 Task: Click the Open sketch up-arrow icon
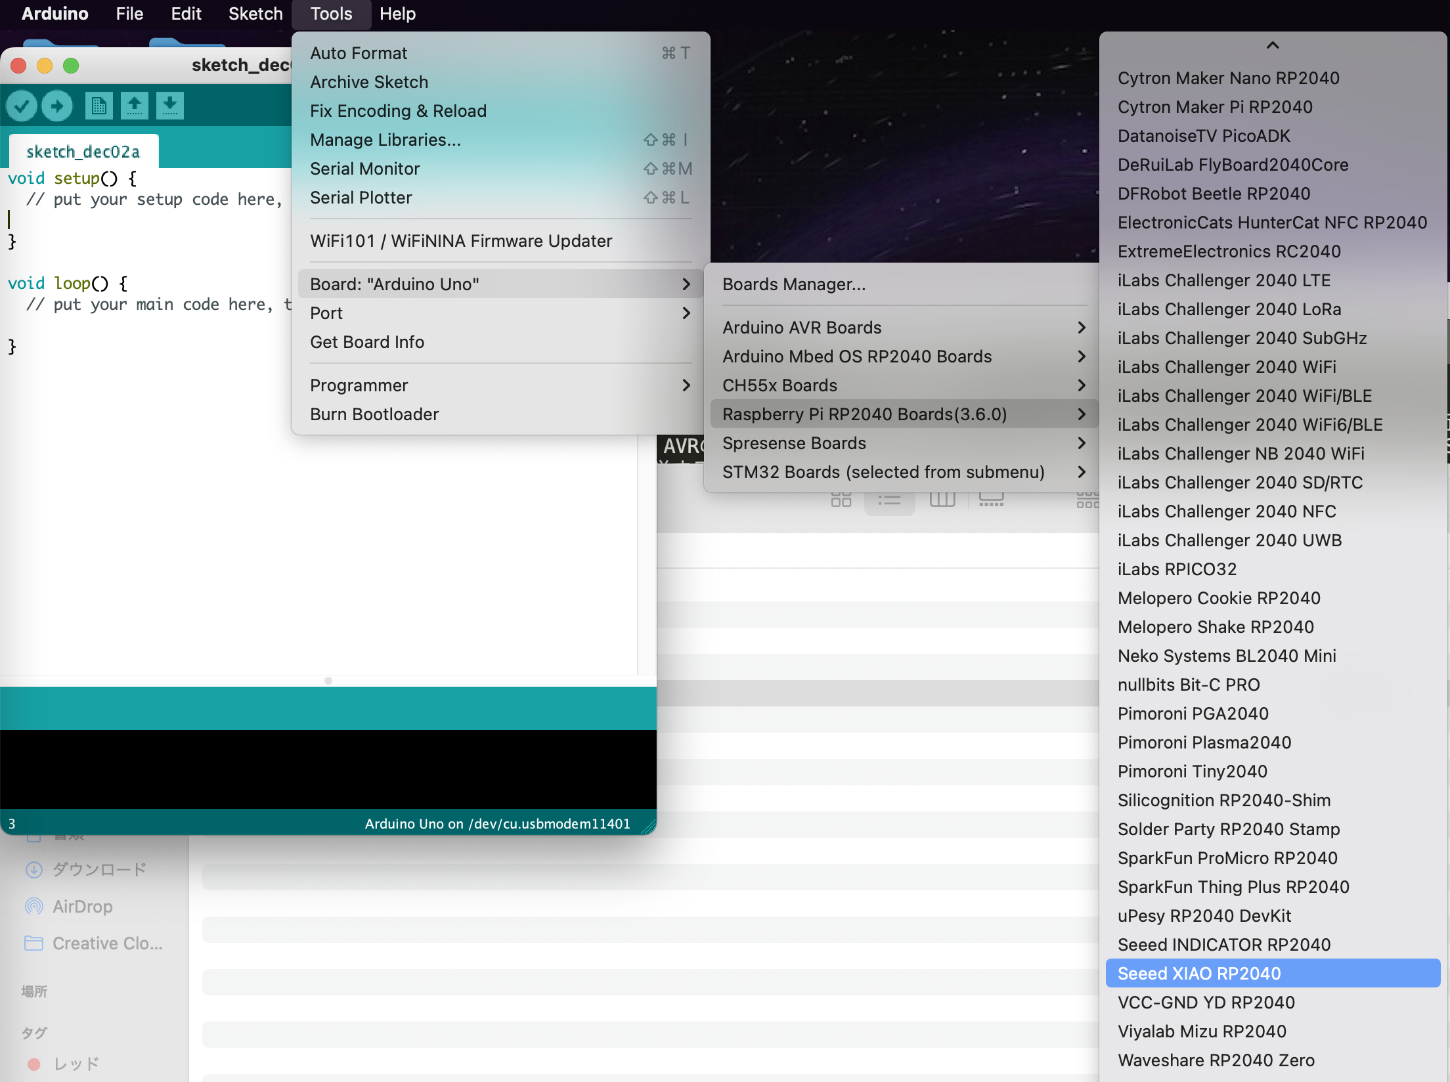tap(134, 106)
